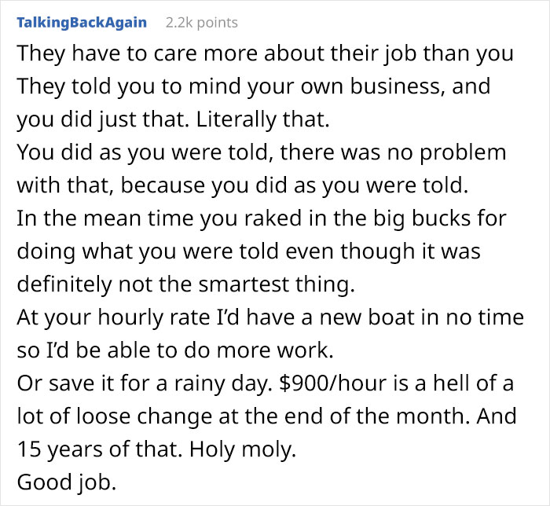Viewport: 550px width, 506px height.
Task: Click the line 'In the mean time you raked'
Action: [263, 218]
